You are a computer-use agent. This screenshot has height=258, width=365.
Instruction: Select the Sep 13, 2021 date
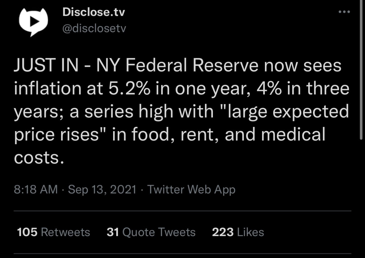click(x=102, y=190)
